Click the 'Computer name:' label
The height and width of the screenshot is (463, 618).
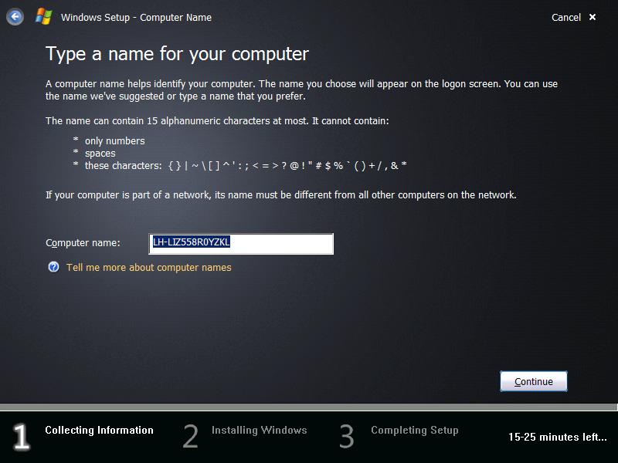[83, 243]
